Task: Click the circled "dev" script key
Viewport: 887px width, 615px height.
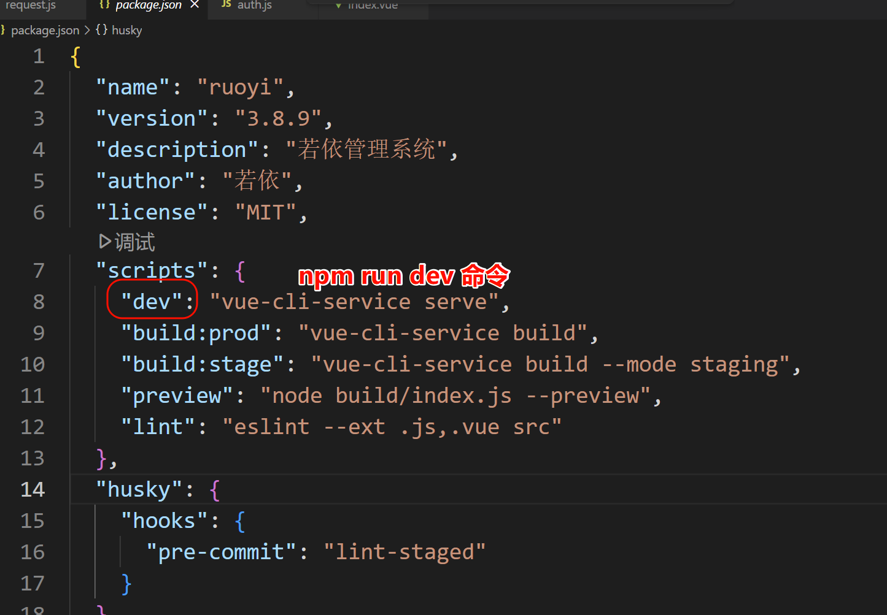Action: 152,302
